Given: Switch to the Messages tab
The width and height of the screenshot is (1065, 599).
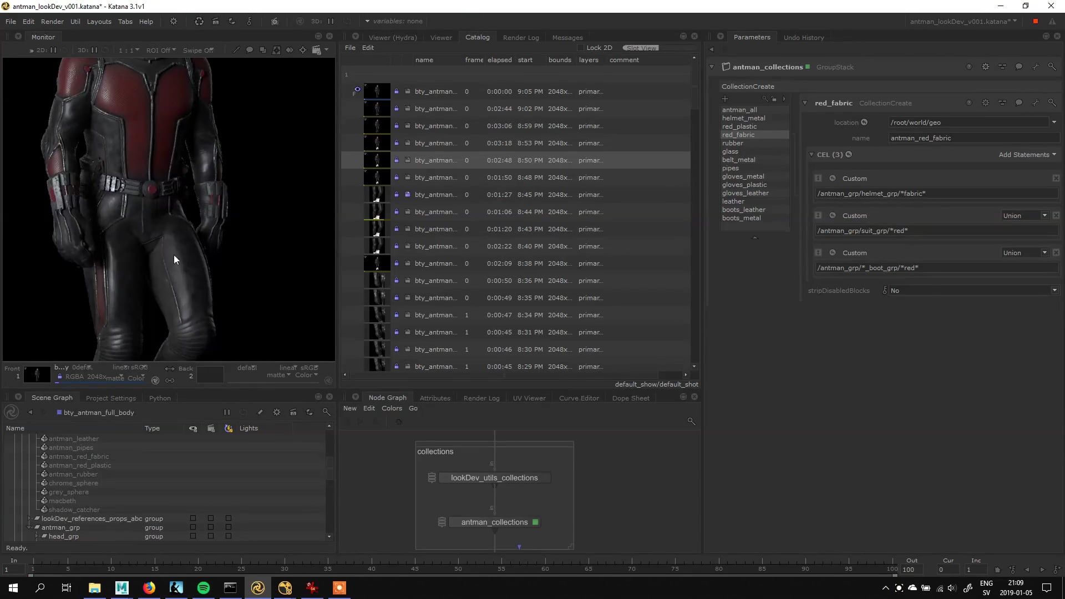Looking at the screenshot, I should [x=567, y=38].
